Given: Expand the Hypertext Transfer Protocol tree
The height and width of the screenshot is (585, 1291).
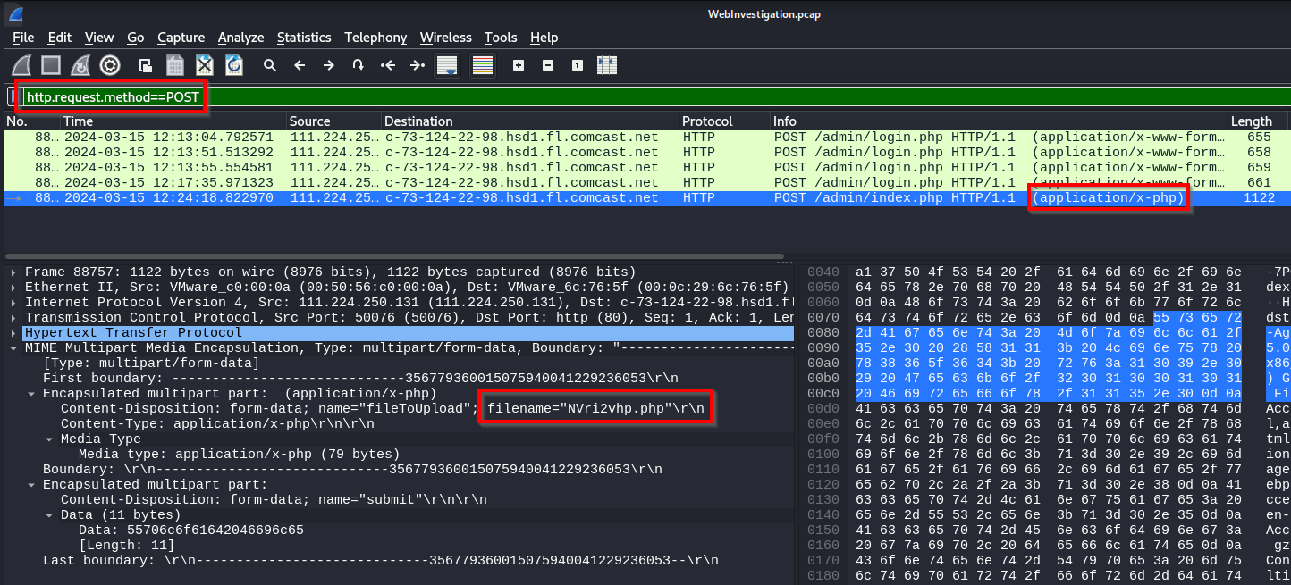Looking at the screenshot, I should coord(13,333).
